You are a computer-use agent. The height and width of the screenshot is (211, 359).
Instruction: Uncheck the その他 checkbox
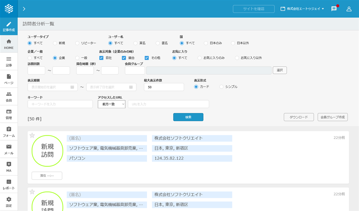click(147, 58)
